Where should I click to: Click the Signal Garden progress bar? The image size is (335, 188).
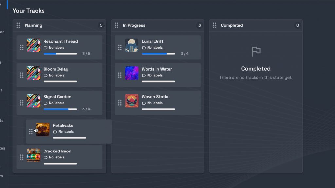click(x=60, y=109)
